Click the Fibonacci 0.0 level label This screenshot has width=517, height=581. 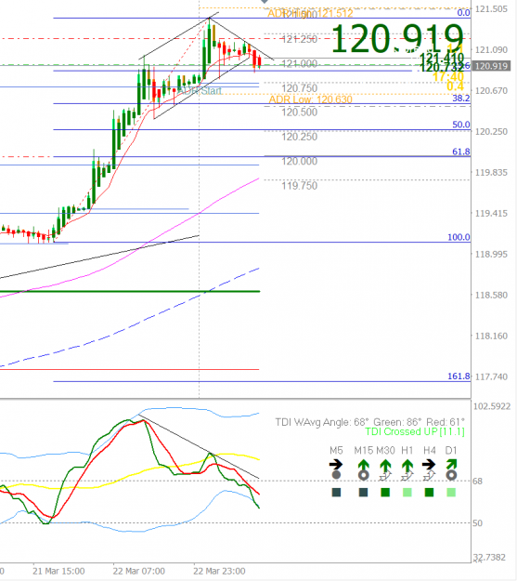[464, 13]
